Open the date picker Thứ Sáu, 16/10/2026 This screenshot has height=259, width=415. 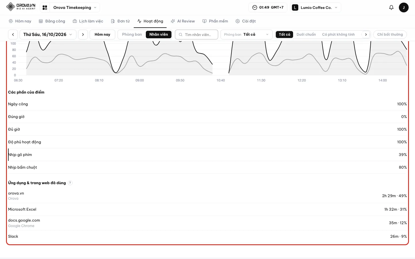(48, 35)
